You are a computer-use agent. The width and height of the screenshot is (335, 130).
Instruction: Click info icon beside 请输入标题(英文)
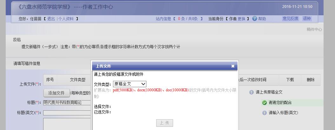click(x=265, y=113)
